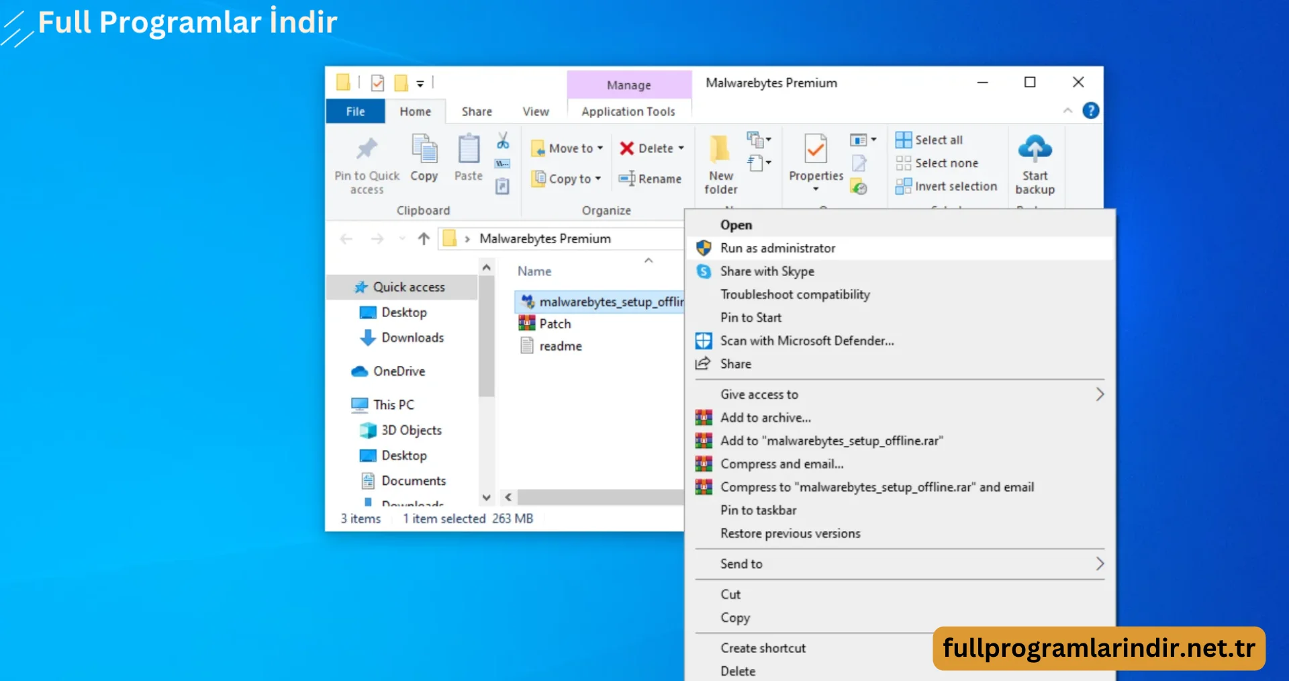The width and height of the screenshot is (1289, 681).
Task: Expand the Properties dropdown arrow
Action: pyautogui.click(x=816, y=189)
